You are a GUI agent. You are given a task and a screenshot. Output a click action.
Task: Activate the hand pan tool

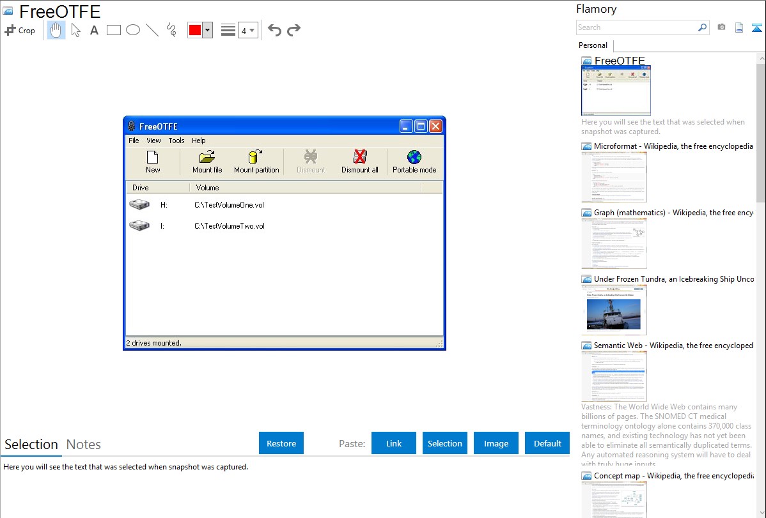[x=56, y=30]
